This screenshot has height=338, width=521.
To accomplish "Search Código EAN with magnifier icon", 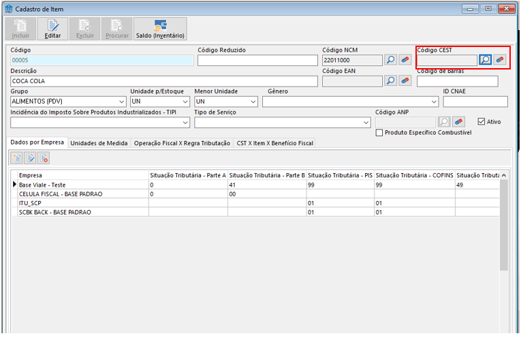I will [x=391, y=80].
